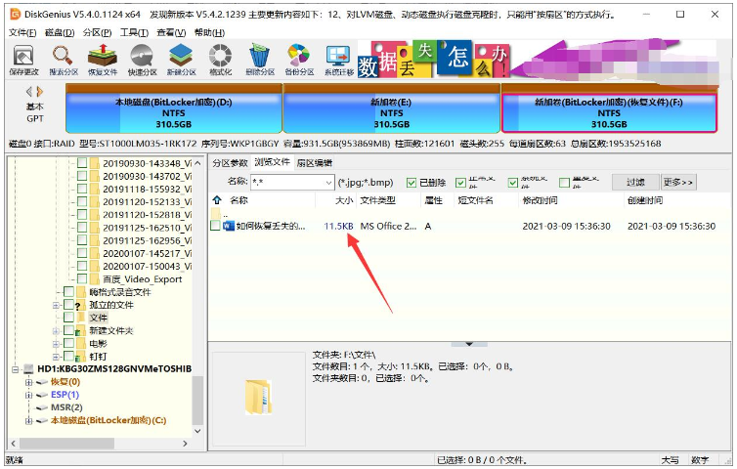The image size is (737, 469).
Task: Click the 保存更改 save changes toolbar icon
Action: pyautogui.click(x=23, y=60)
